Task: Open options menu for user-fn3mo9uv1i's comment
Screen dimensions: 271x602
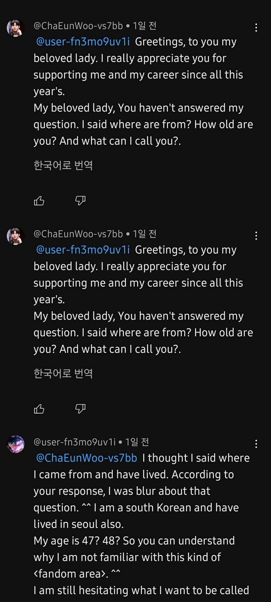Action: pyautogui.click(x=256, y=444)
